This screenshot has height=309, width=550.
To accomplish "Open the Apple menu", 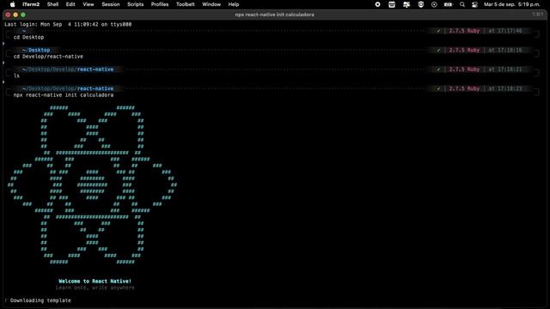I will coord(13,4).
